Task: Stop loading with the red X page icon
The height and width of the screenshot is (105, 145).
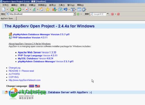Action: pos(27,9)
